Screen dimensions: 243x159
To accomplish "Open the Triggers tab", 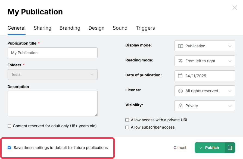I will [x=145, y=28].
